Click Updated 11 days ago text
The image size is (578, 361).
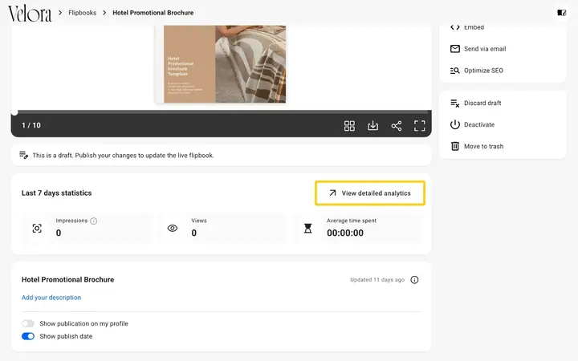coord(377,280)
